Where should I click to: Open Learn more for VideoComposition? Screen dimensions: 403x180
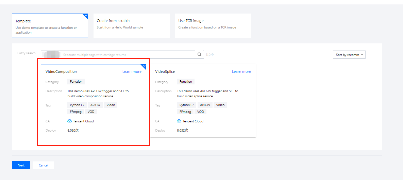point(132,72)
